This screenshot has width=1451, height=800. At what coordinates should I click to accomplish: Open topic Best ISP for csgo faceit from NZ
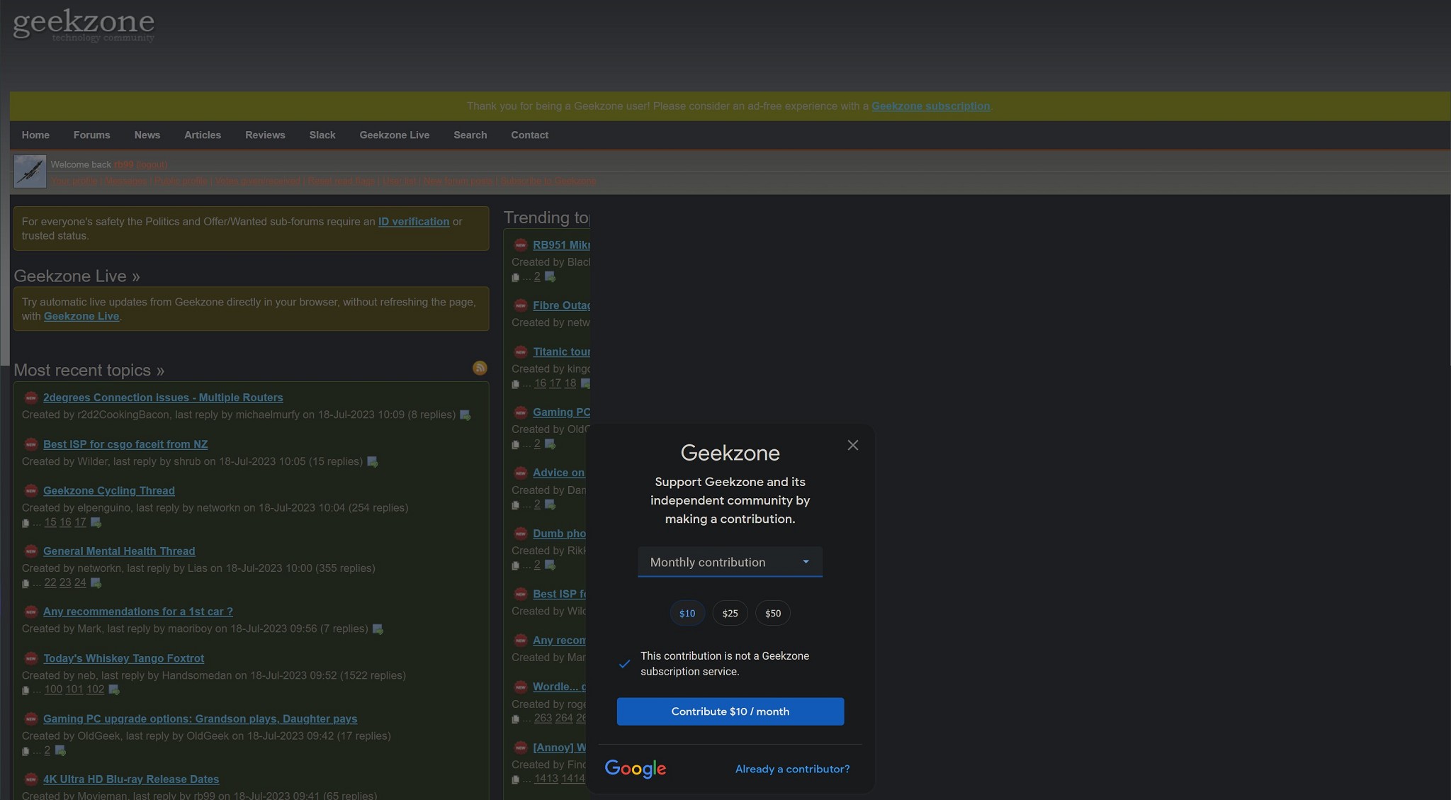[x=125, y=444]
